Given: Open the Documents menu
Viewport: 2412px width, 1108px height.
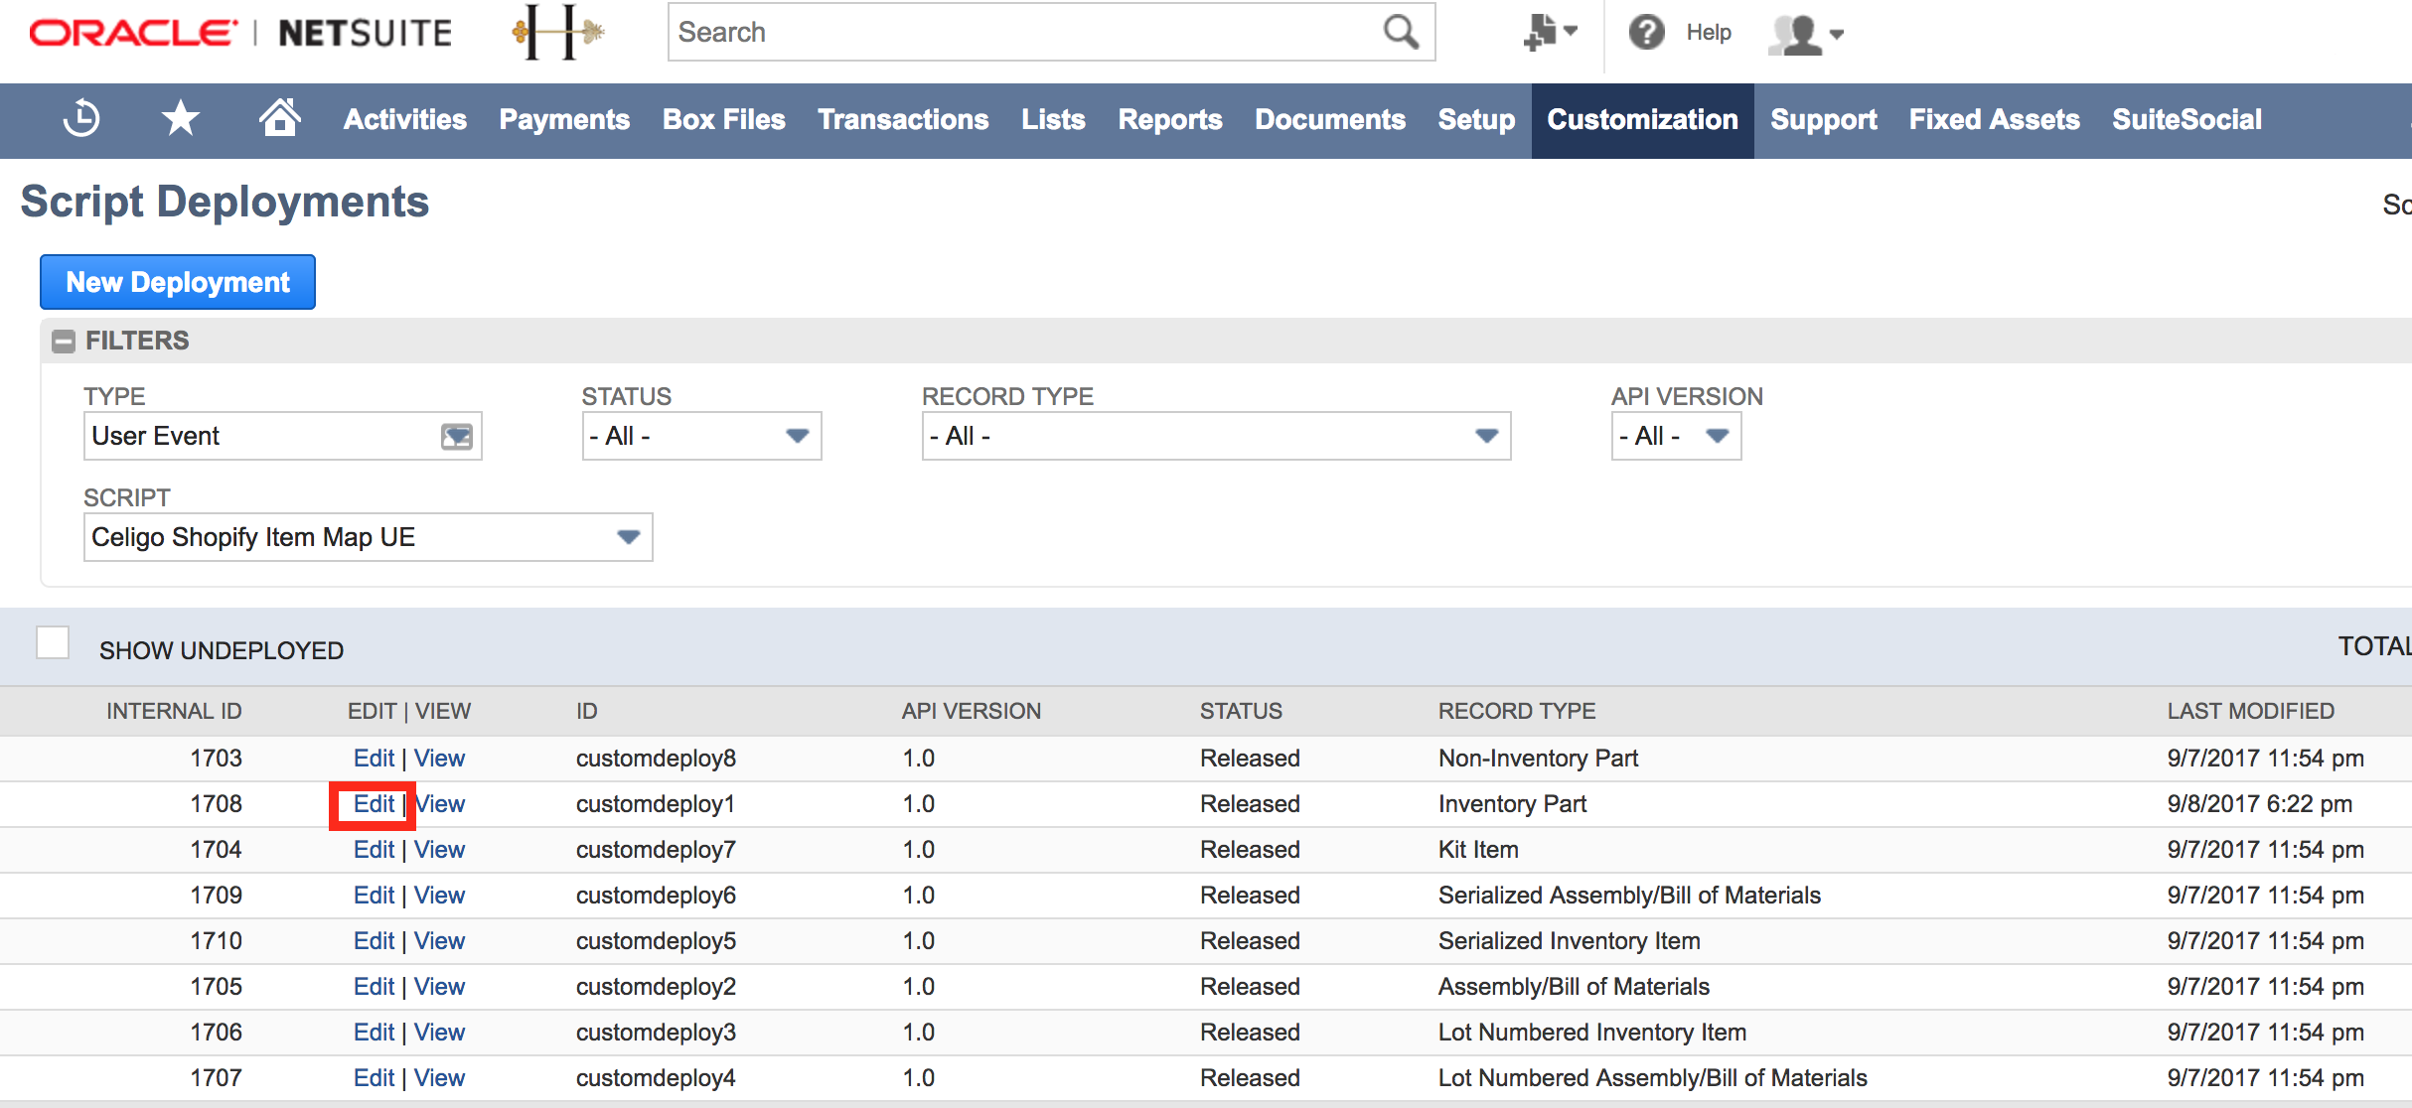Looking at the screenshot, I should tap(1330, 120).
